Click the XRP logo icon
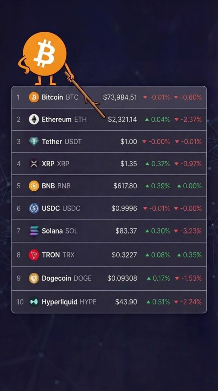The height and width of the screenshot is (391, 218). 34,164
